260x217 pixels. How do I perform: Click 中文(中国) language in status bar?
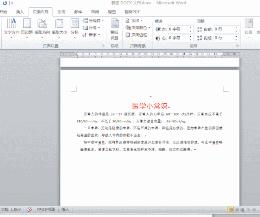click(x=46, y=209)
